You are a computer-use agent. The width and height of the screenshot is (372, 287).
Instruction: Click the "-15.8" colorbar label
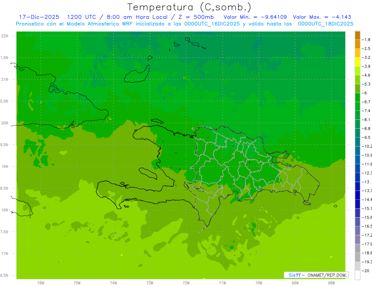(367, 217)
